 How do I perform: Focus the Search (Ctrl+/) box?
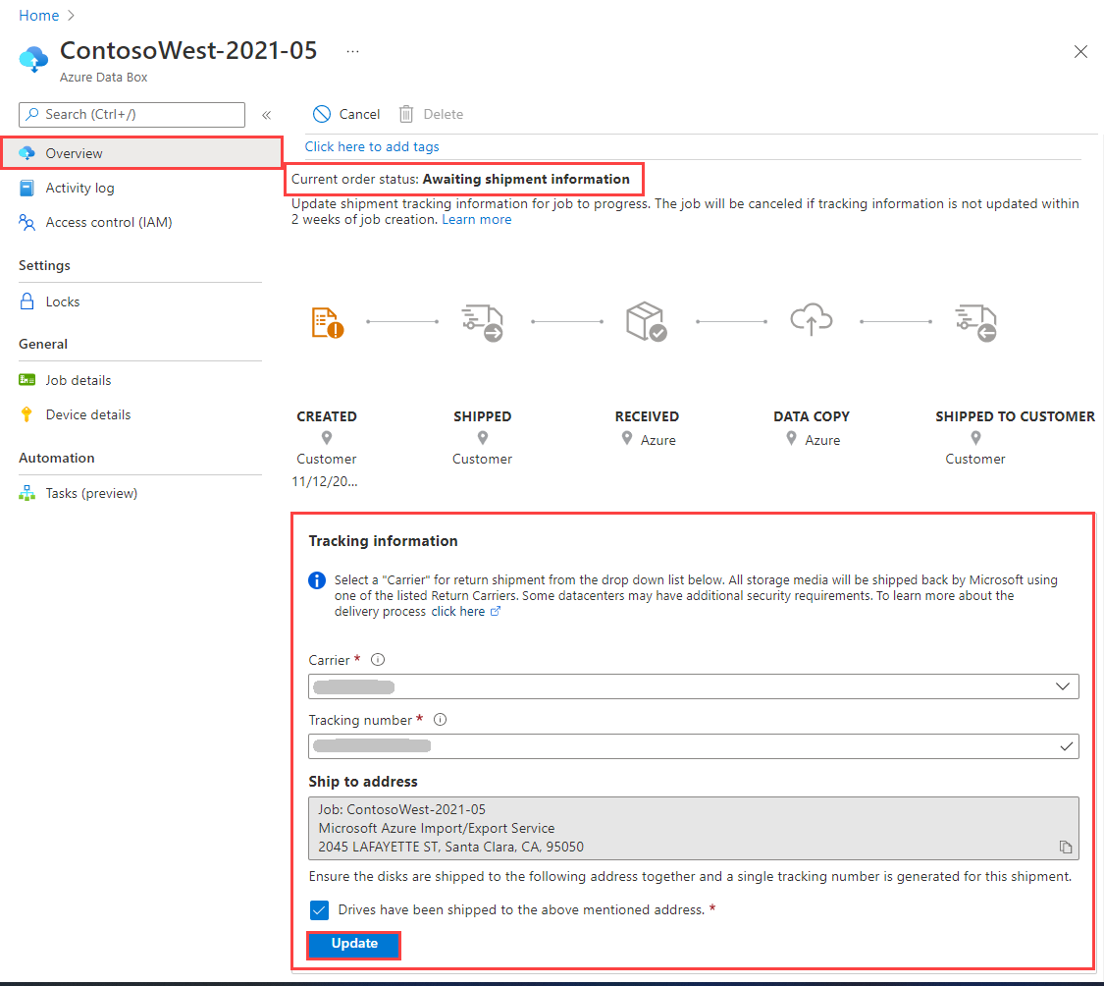tap(131, 114)
